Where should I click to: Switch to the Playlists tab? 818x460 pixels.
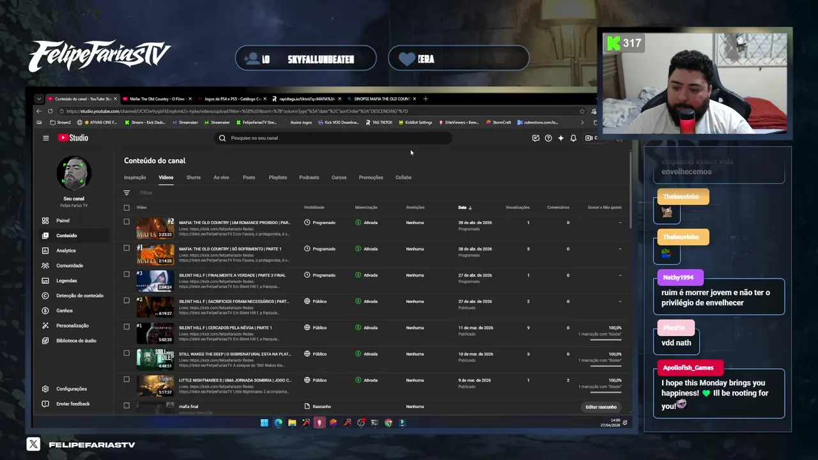coord(278,178)
